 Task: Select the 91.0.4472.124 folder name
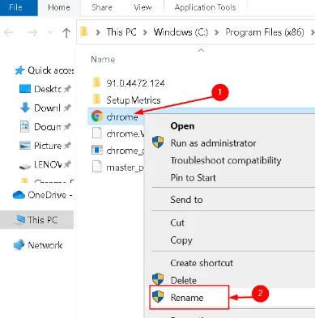[135, 83]
